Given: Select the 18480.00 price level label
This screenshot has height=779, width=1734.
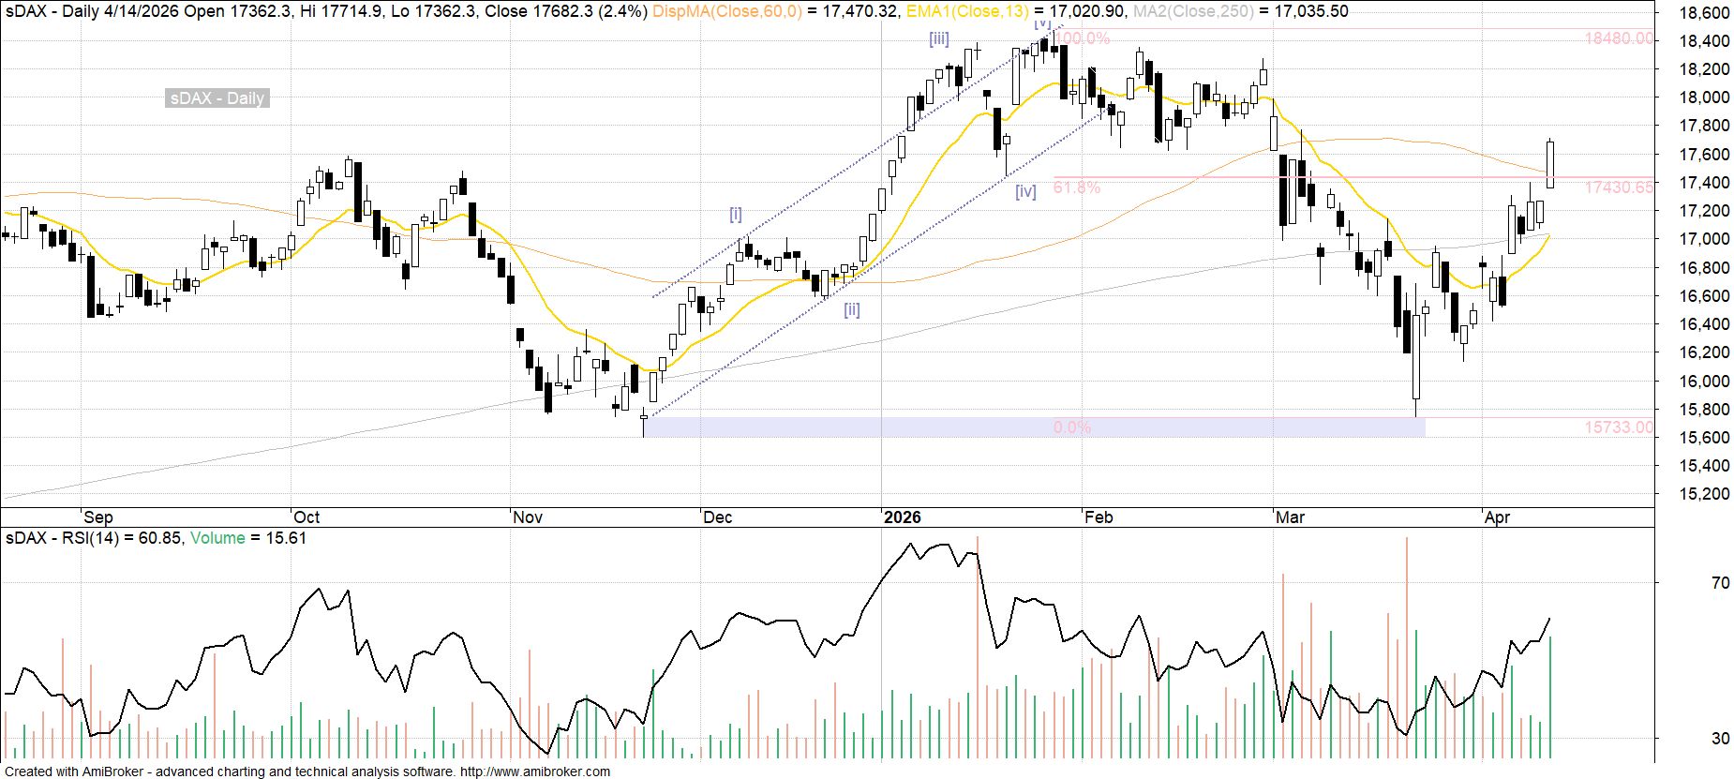Looking at the screenshot, I should [1619, 38].
